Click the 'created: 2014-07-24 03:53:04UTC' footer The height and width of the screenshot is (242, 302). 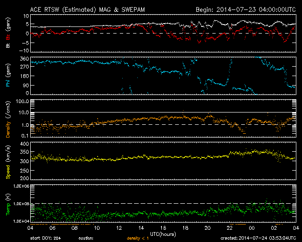tap(258, 238)
